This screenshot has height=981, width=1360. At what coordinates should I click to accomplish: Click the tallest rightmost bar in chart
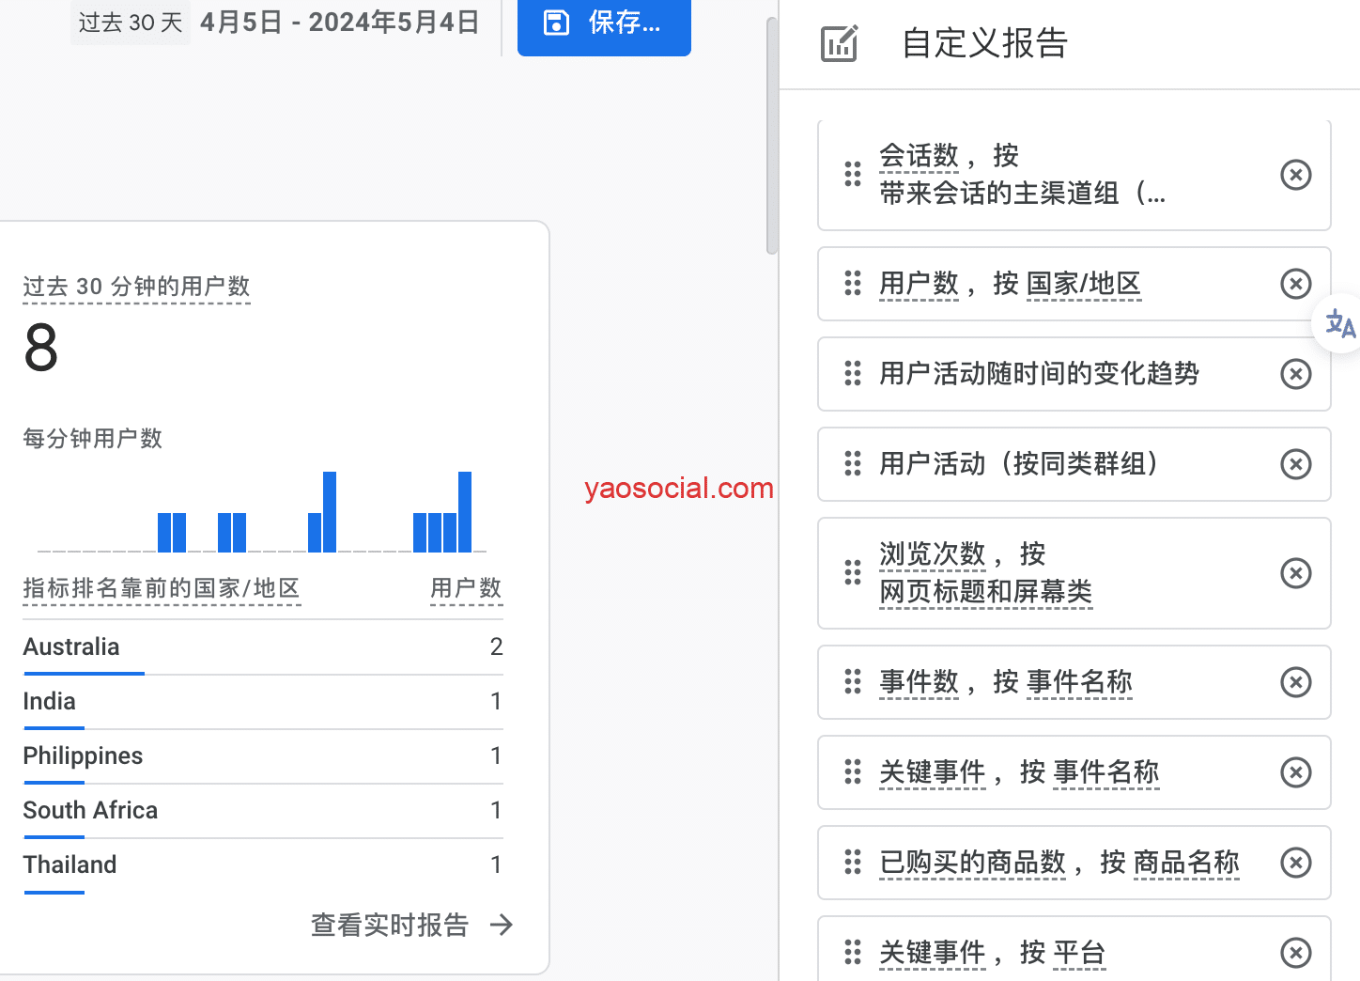465,511
